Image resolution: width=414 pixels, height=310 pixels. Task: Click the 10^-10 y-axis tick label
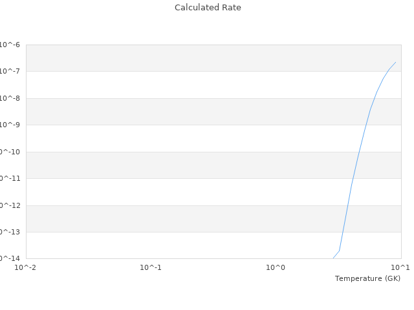click(8, 152)
